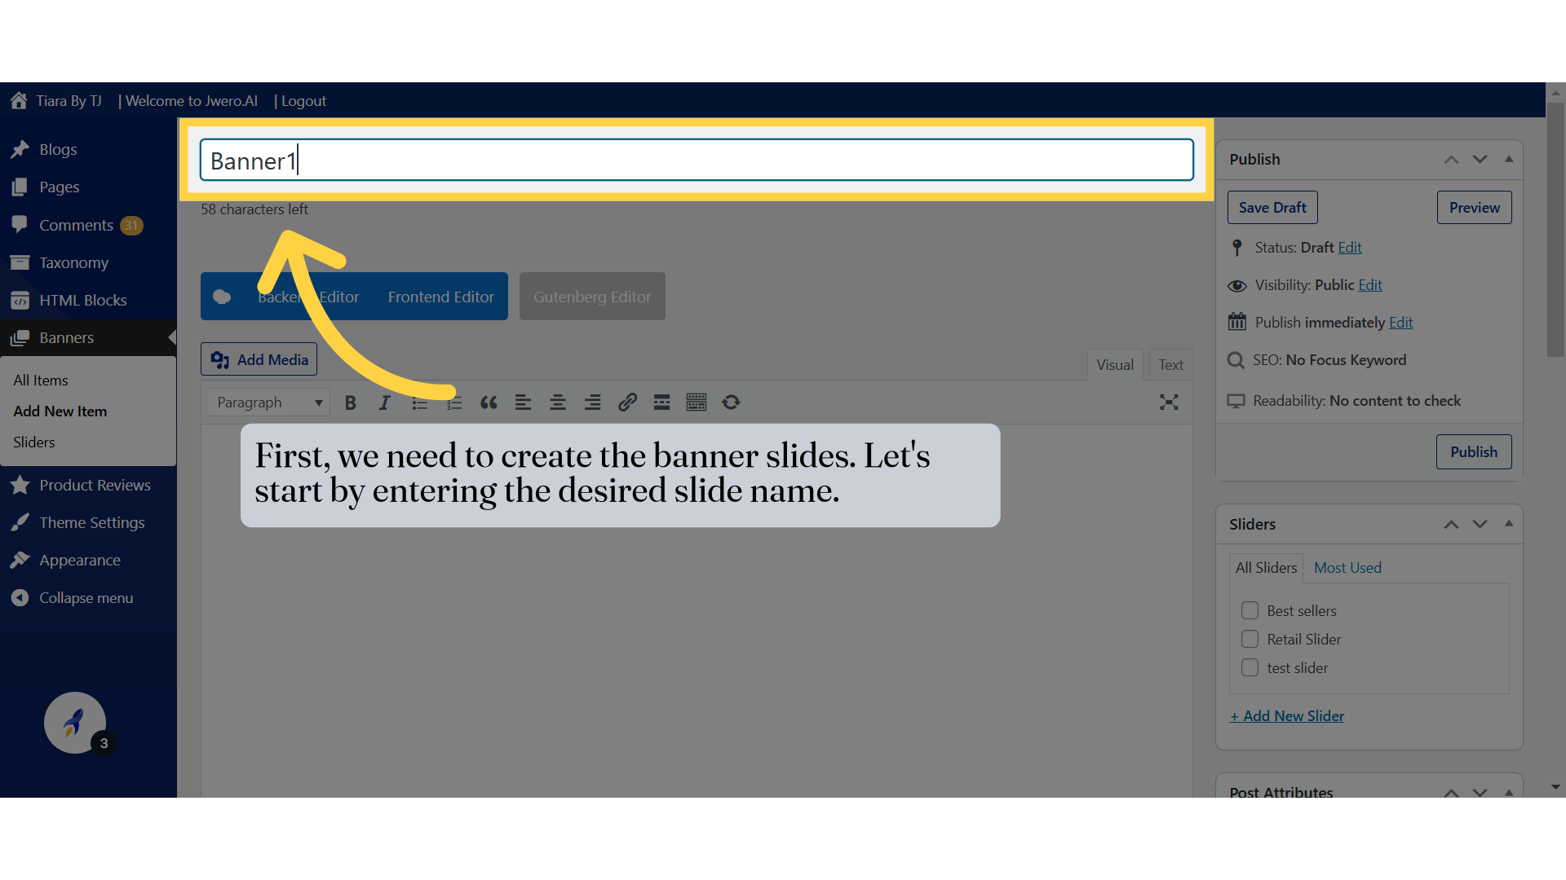Click the Fullscreen editor toggle icon
The image size is (1566, 880).
point(1169,402)
